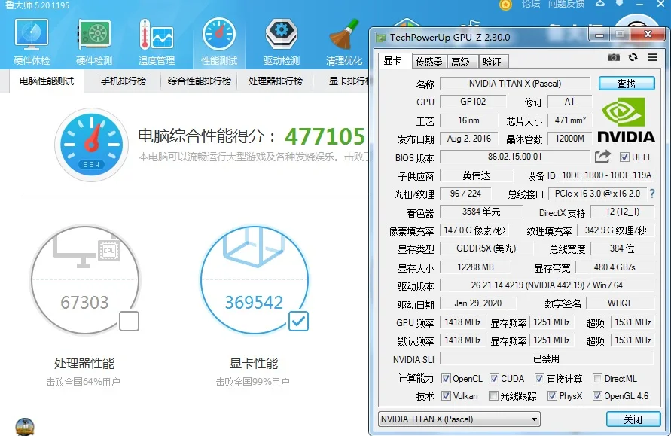Click speedometer gauge score icon

click(x=91, y=145)
